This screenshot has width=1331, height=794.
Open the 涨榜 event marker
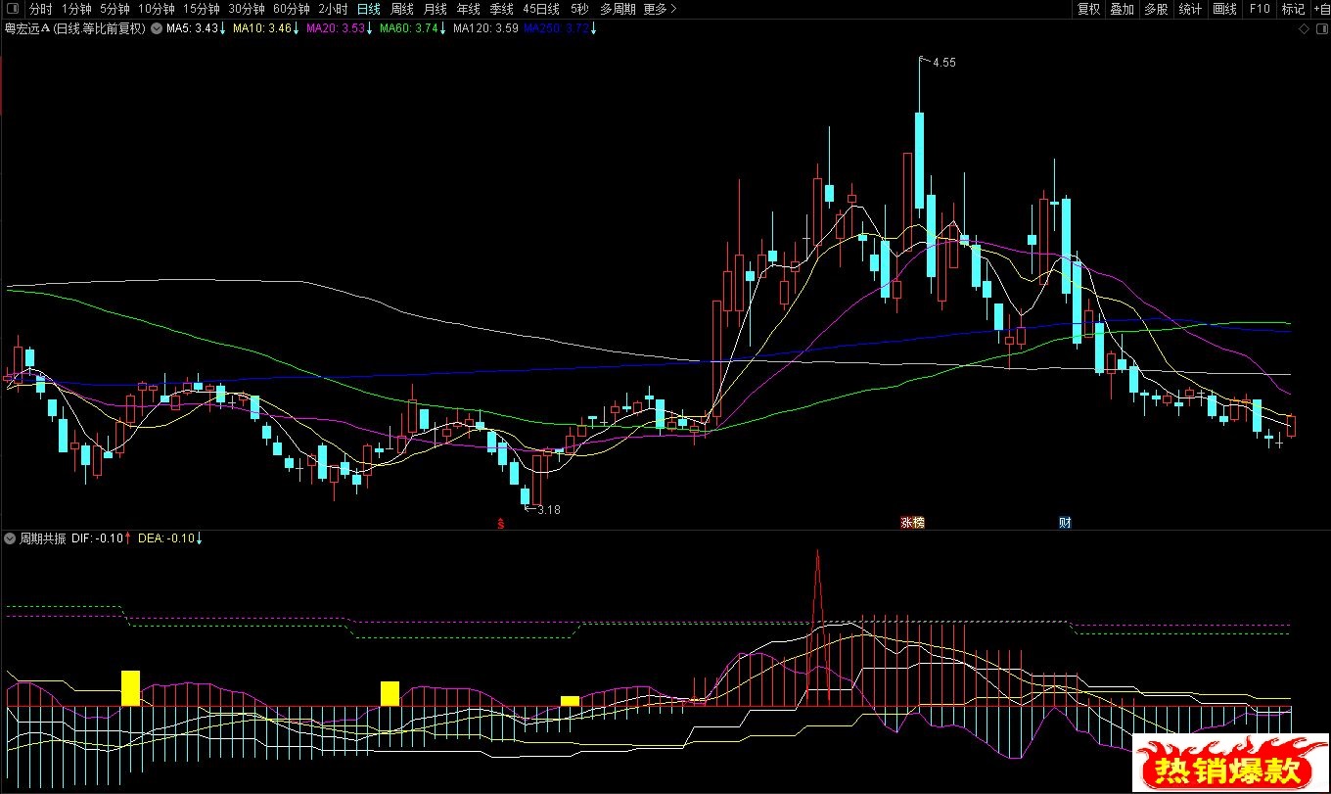(912, 523)
